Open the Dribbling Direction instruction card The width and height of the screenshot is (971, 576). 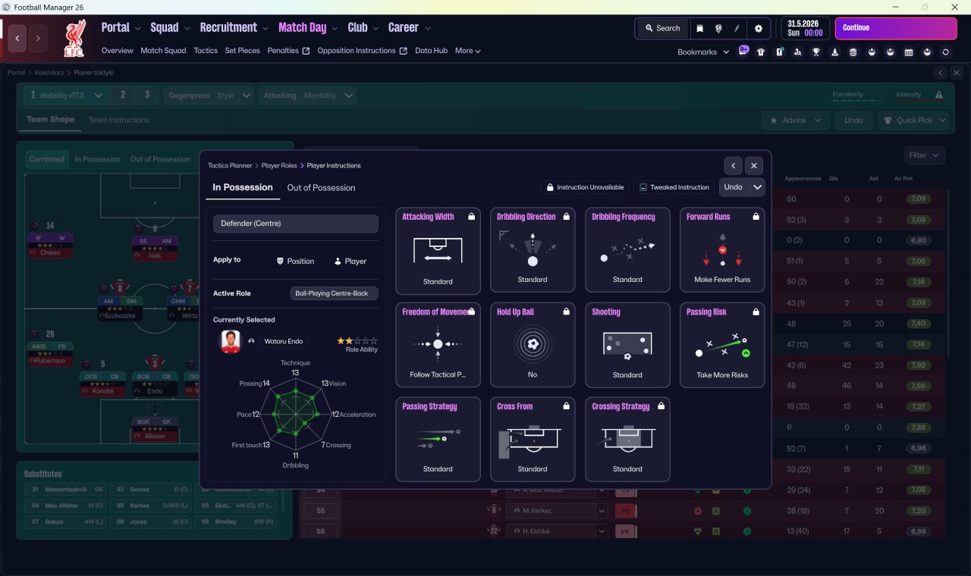point(533,250)
